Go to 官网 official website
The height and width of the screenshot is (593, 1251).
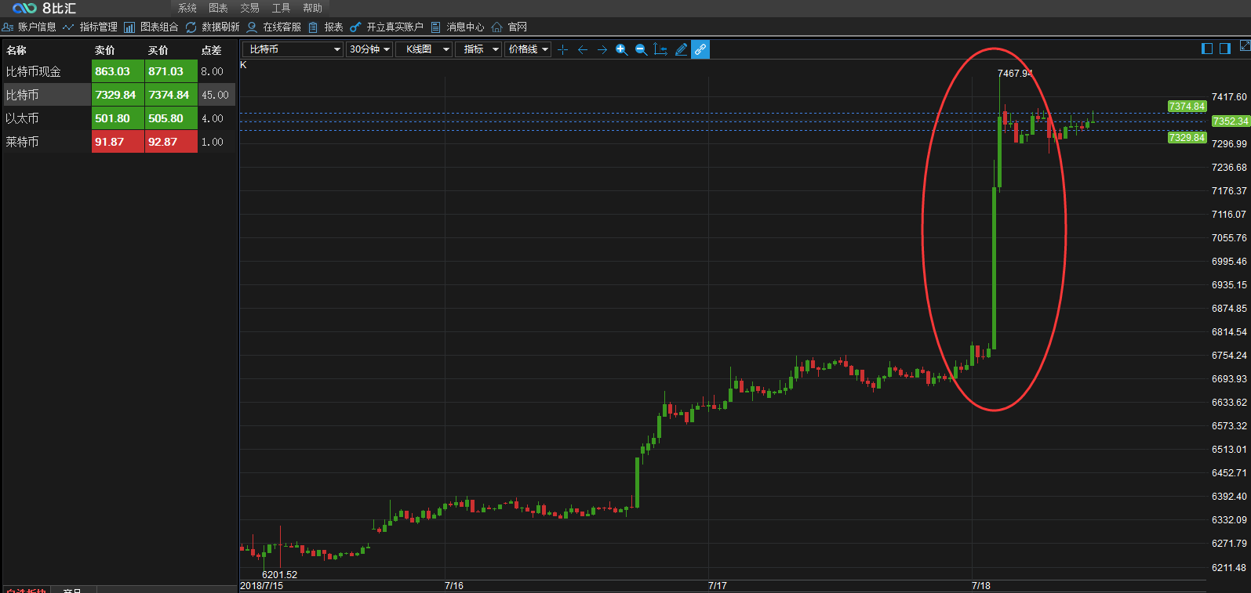[509, 27]
